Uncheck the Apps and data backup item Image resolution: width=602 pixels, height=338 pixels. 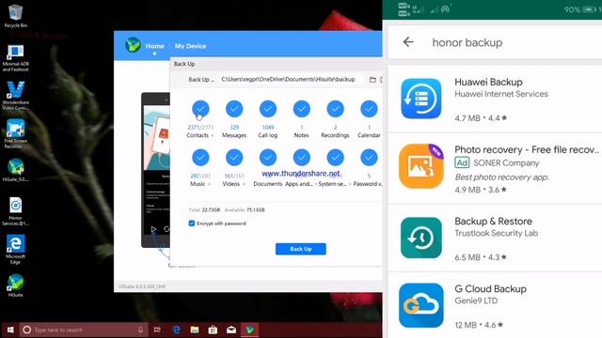point(302,158)
